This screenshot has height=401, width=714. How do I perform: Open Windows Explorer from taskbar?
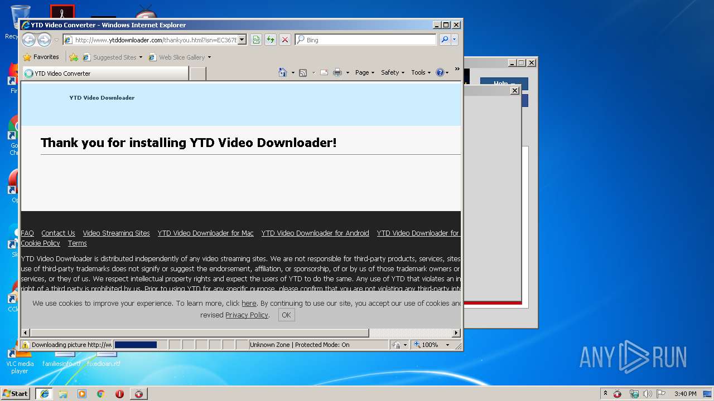[63, 393]
